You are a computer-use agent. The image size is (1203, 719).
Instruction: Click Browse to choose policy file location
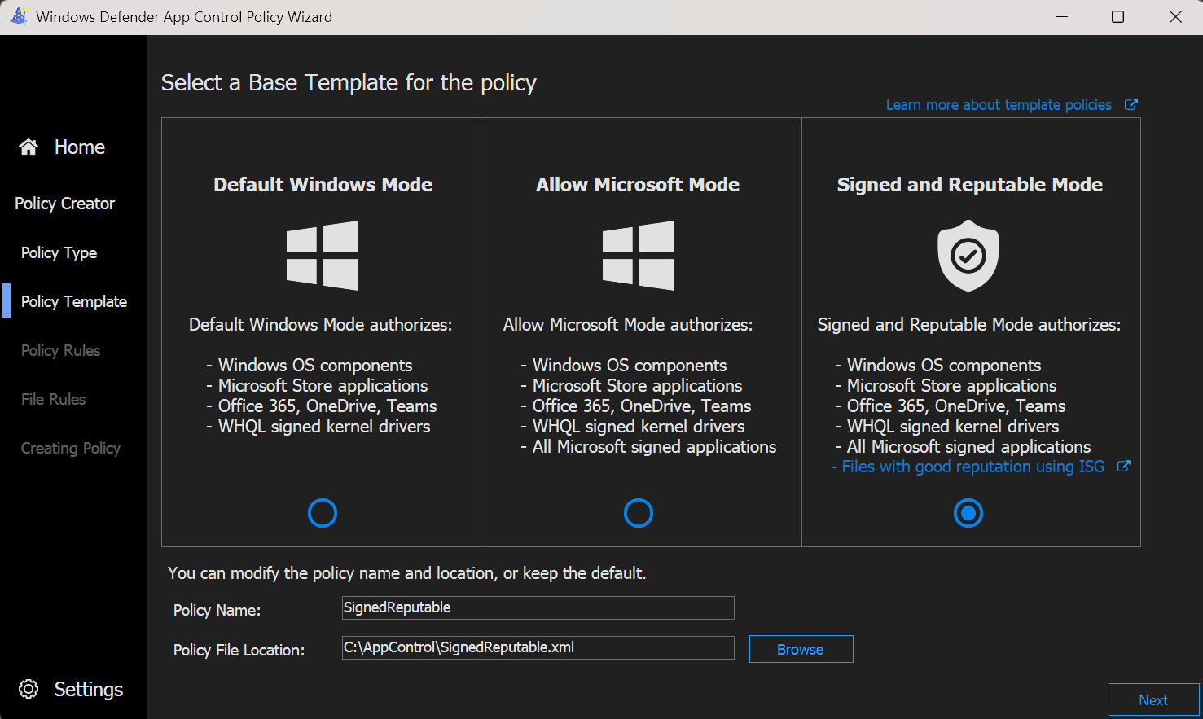tap(801, 649)
